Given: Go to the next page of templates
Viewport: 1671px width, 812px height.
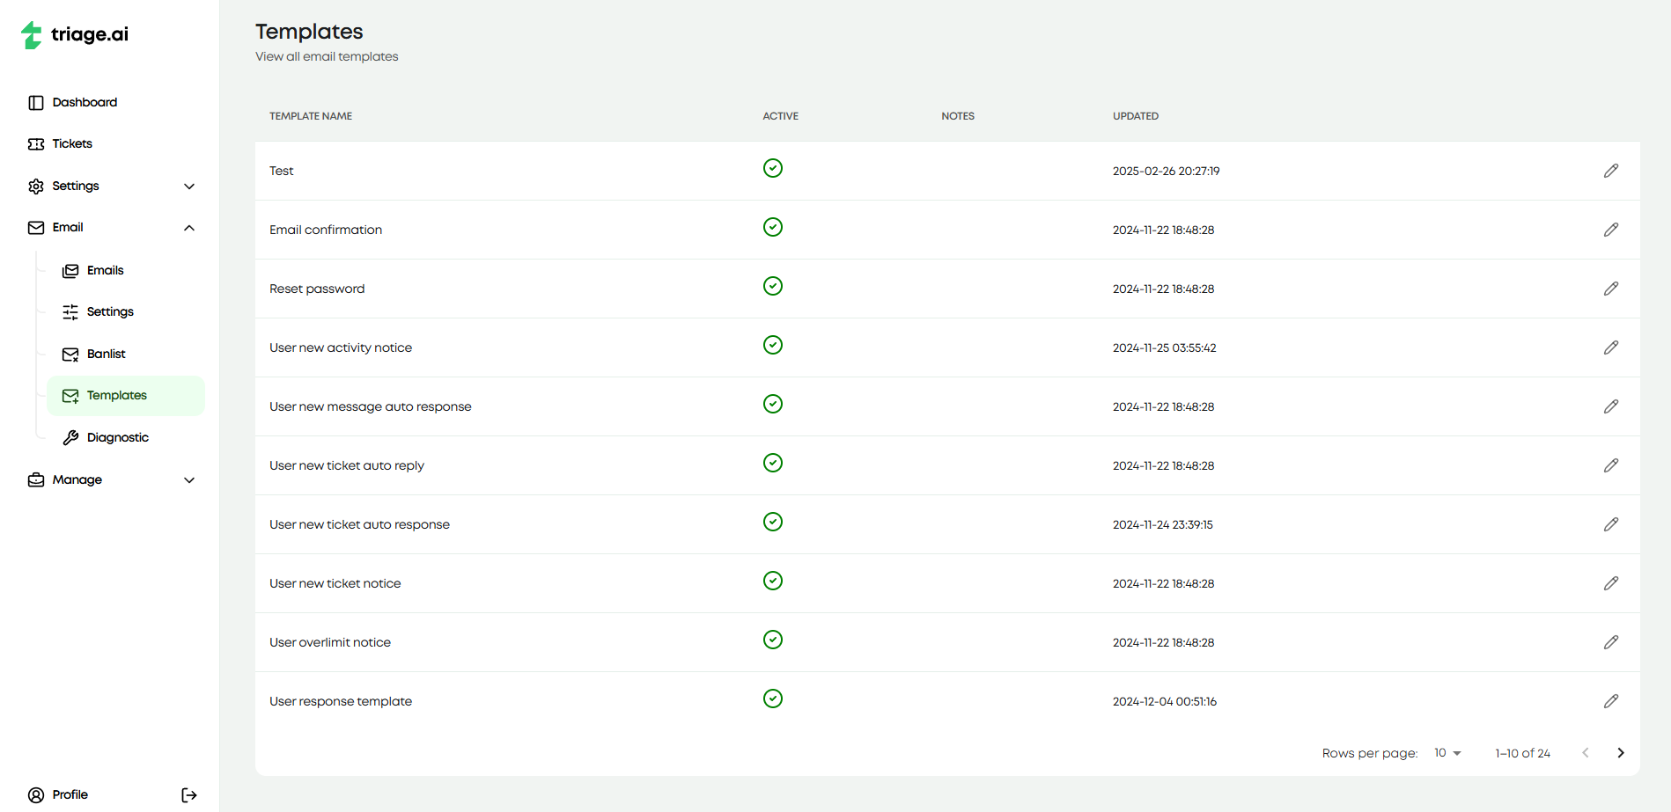Looking at the screenshot, I should click(1621, 752).
